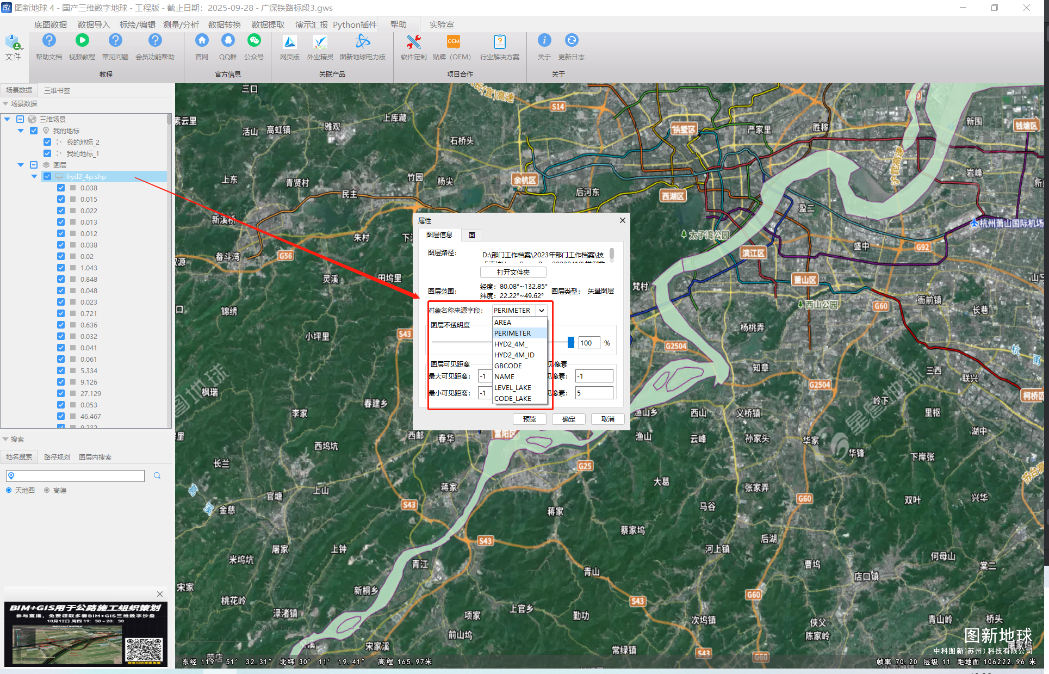The width and height of the screenshot is (1049, 674).
Task: Click the 打开文件夹 button
Action: click(x=513, y=272)
